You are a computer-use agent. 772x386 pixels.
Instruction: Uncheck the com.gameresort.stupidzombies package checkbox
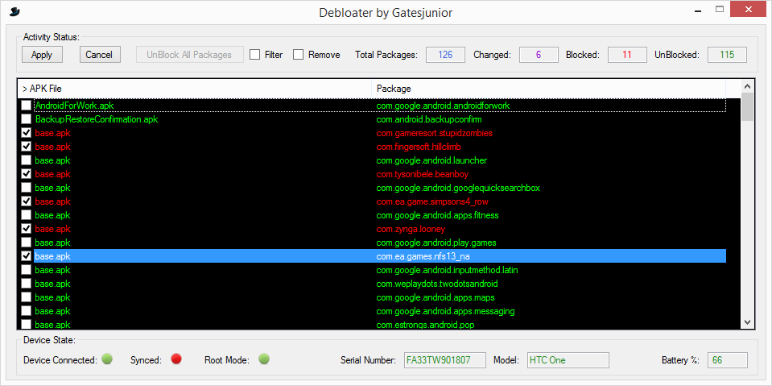[27, 133]
